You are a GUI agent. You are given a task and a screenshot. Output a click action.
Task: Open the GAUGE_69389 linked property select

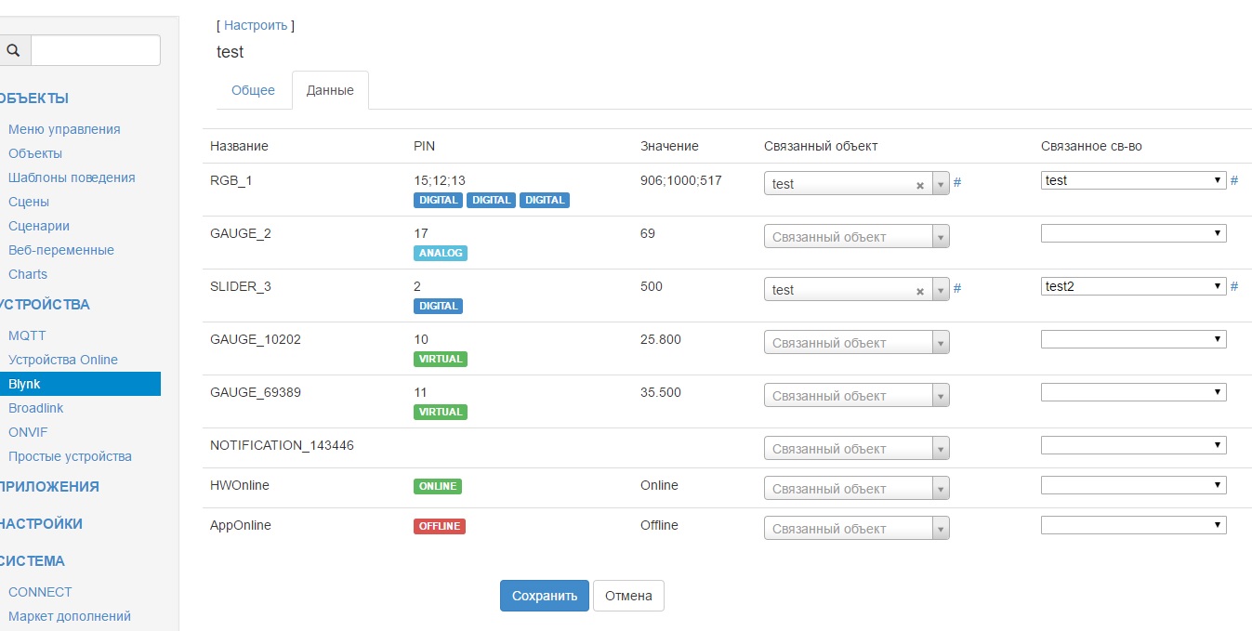[x=1134, y=392]
